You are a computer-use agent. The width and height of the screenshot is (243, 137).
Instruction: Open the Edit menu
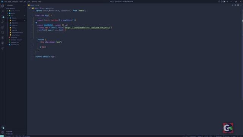coord(9,2)
